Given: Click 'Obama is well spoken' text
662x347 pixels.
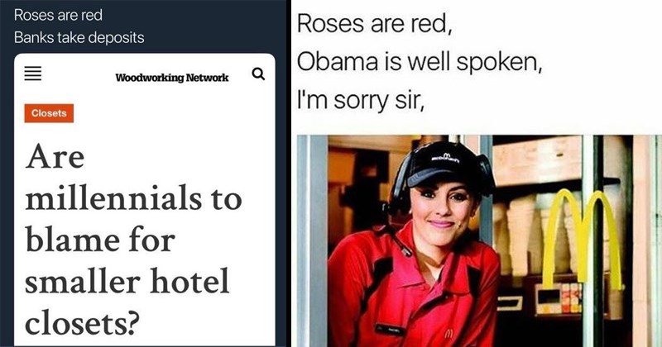Looking at the screenshot, I should (x=419, y=62).
